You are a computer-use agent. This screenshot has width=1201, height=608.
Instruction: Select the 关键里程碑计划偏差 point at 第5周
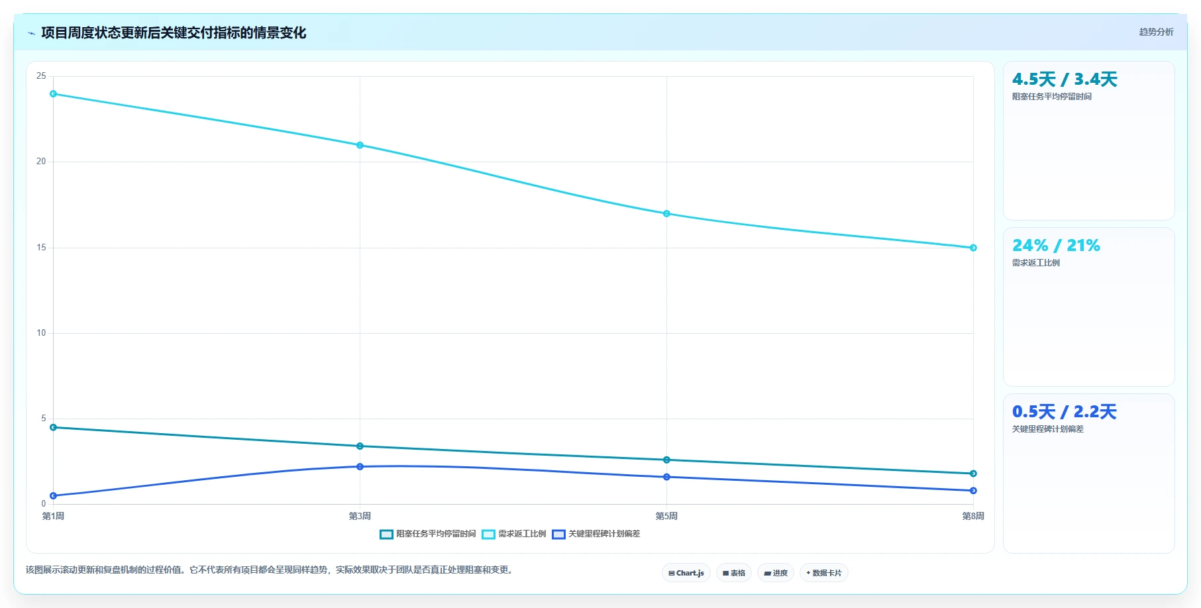tap(666, 477)
